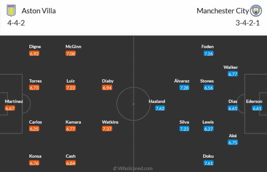Click the Aston Villa club crest
Screen dimensions: 267x172
pos(11,10)
